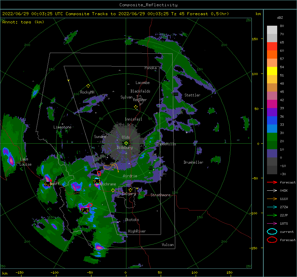Click the Sundre town label
The height and width of the screenshot is (277, 297).
[100, 136]
